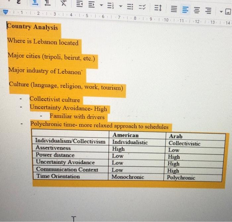The height and width of the screenshot is (222, 232).
Task: Right align the text
Action: click(208, 11)
